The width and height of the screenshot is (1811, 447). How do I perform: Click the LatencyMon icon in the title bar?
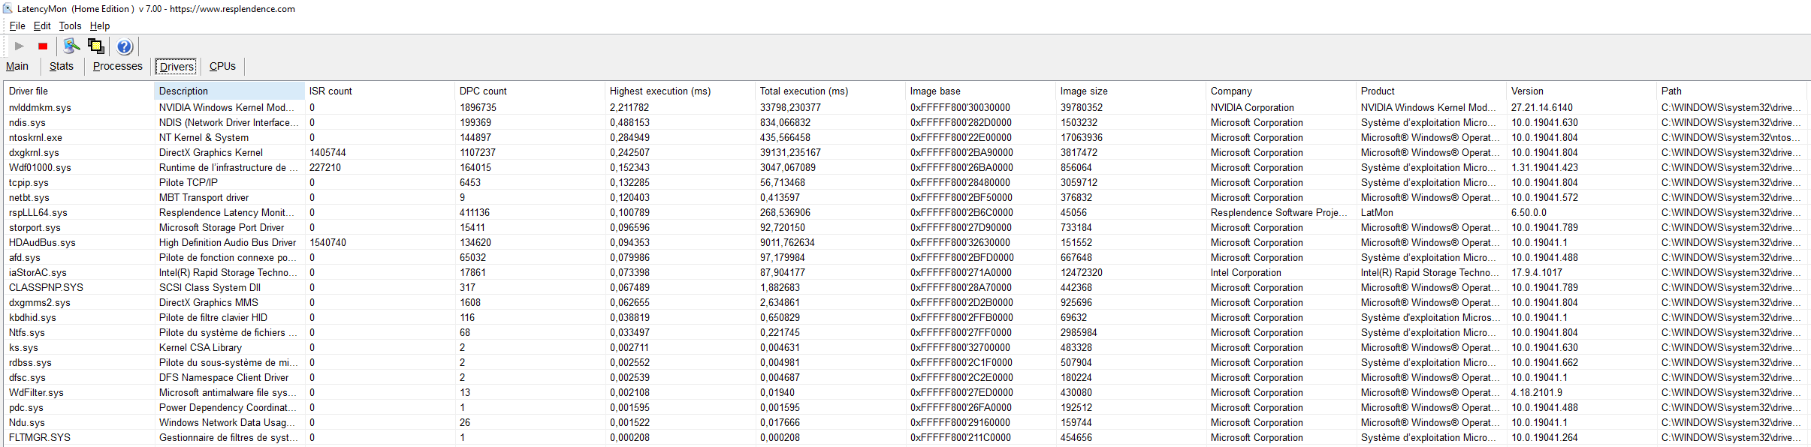pyautogui.click(x=8, y=8)
